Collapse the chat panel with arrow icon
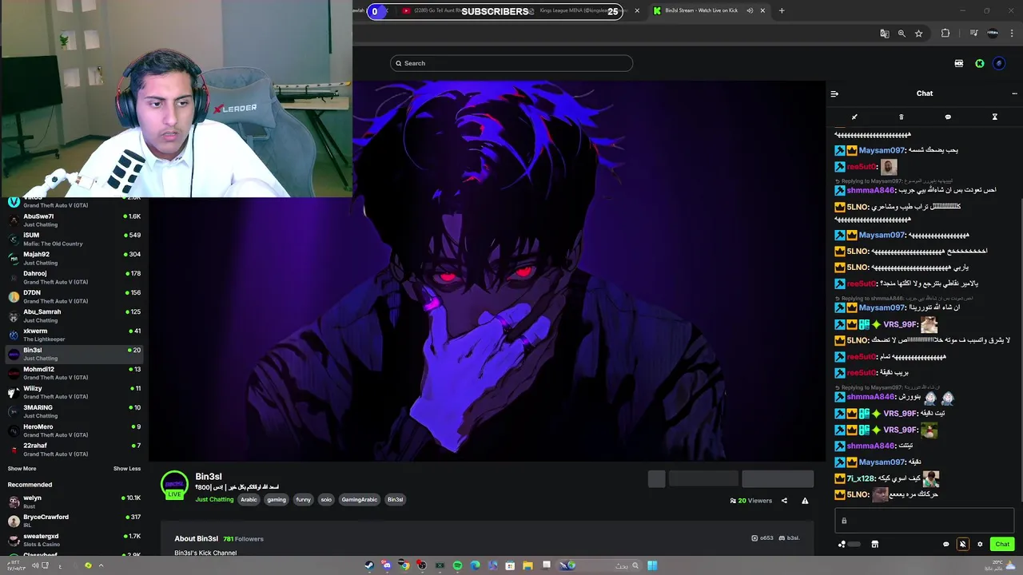 pos(834,93)
